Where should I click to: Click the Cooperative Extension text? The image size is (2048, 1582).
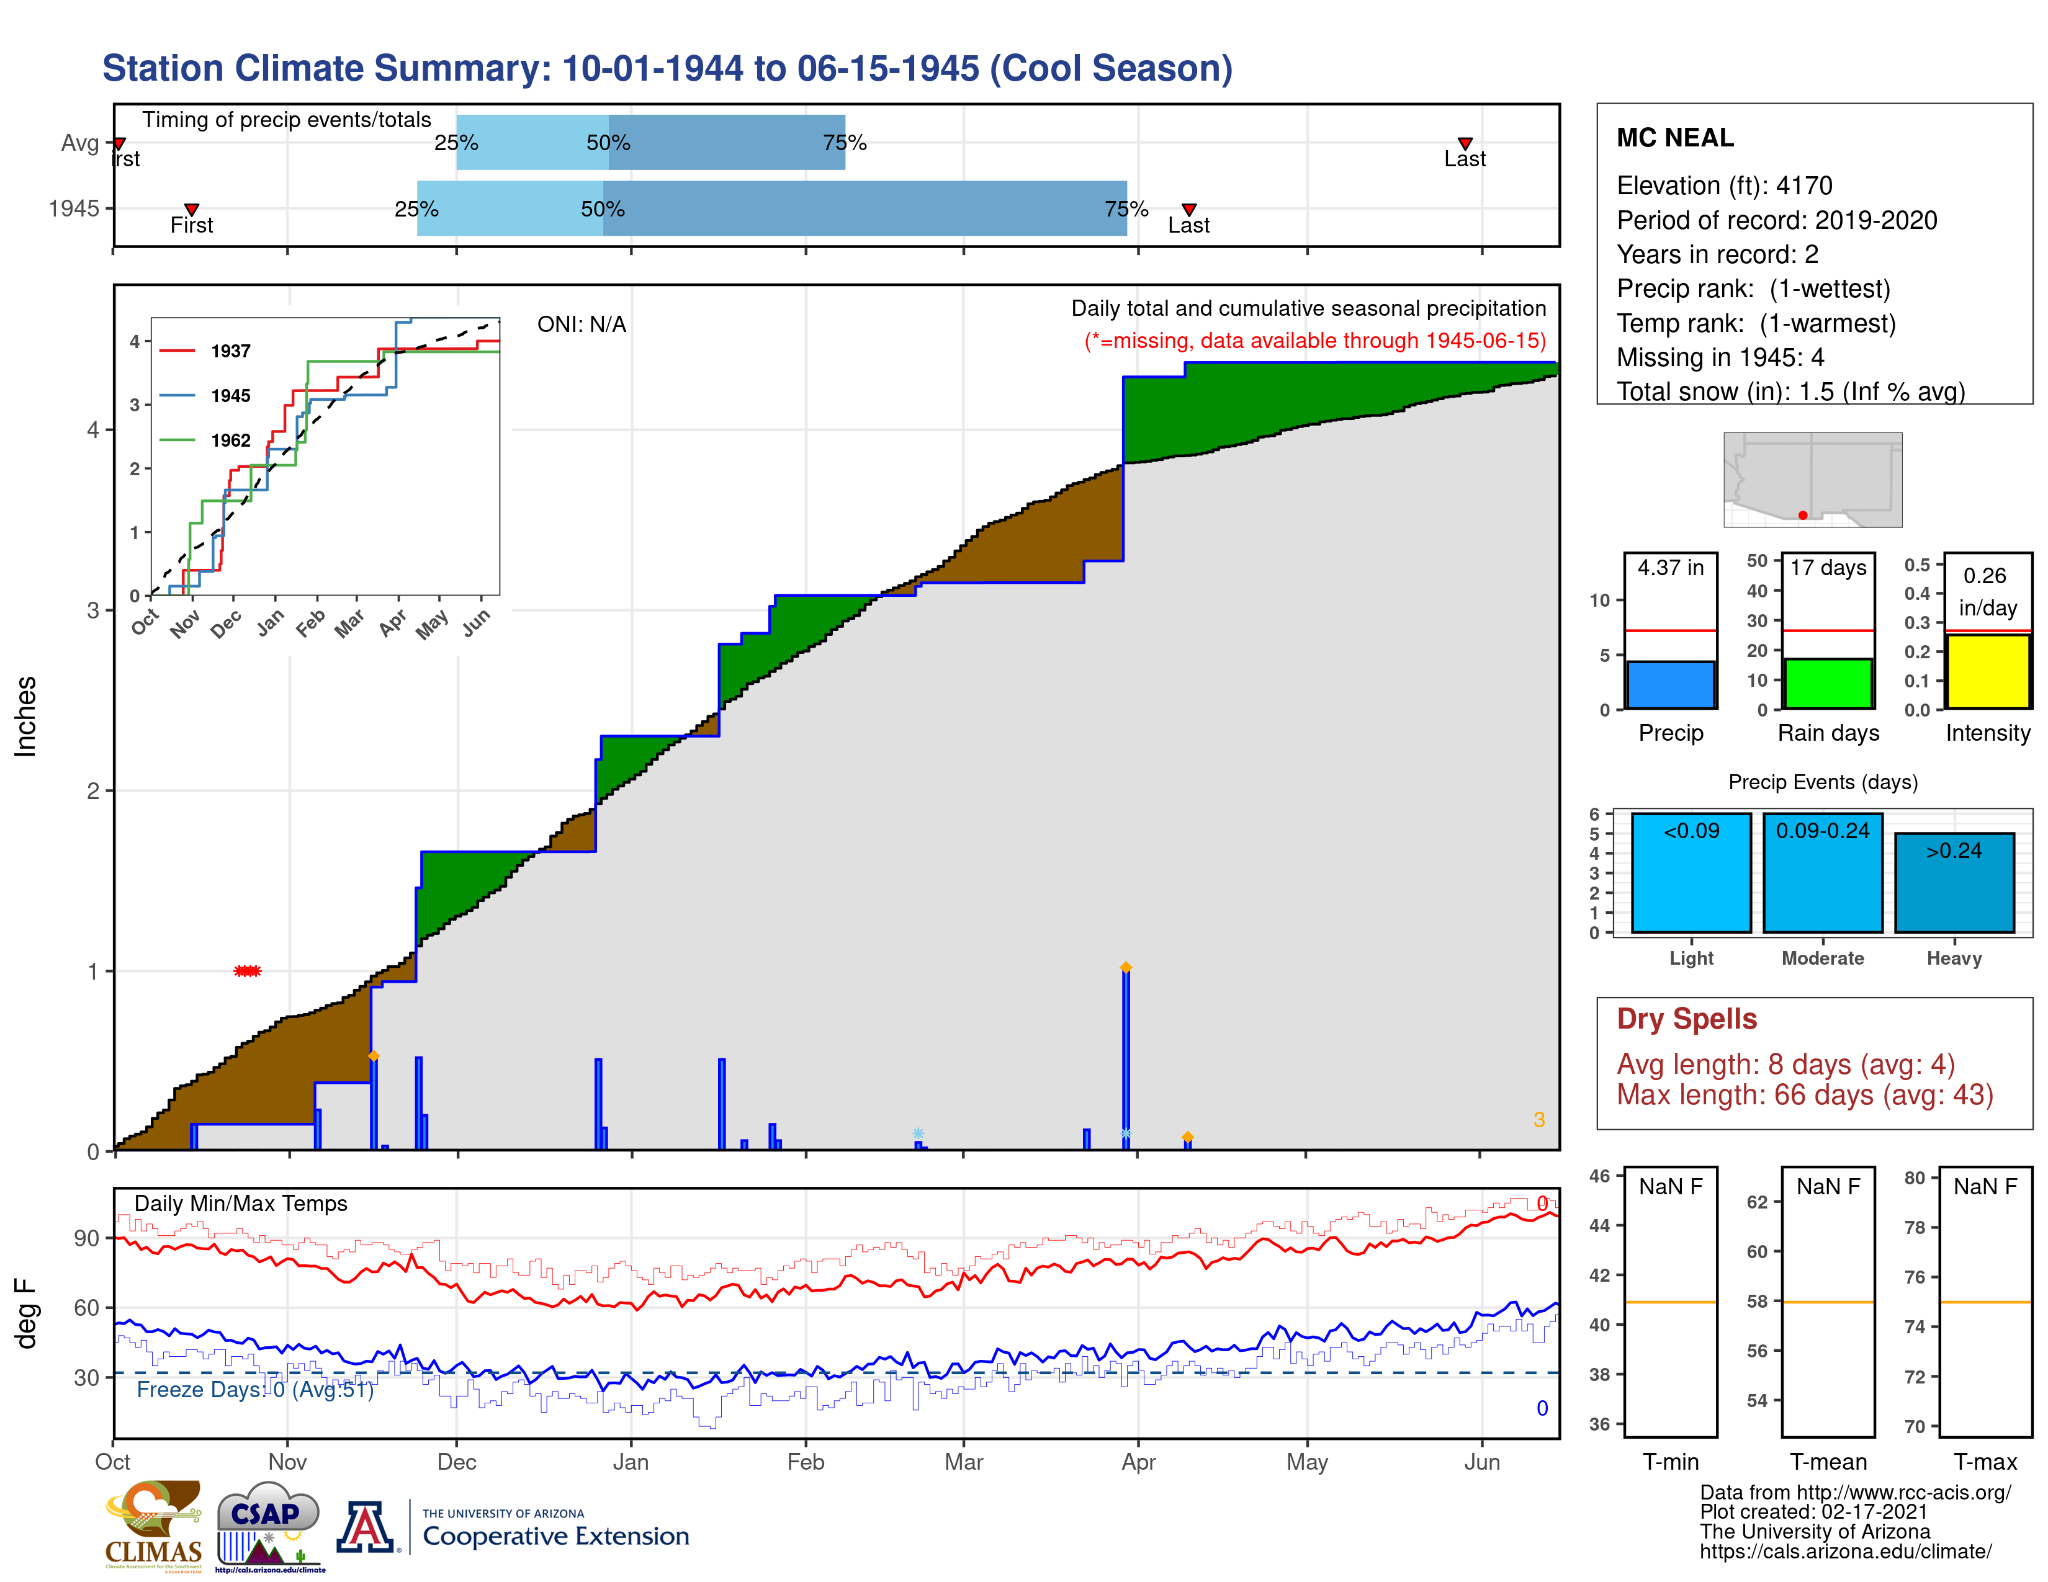click(x=555, y=1536)
